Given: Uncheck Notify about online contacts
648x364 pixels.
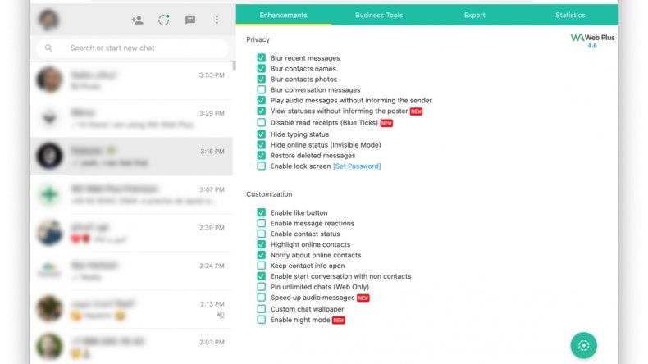Looking at the screenshot, I should (261, 255).
